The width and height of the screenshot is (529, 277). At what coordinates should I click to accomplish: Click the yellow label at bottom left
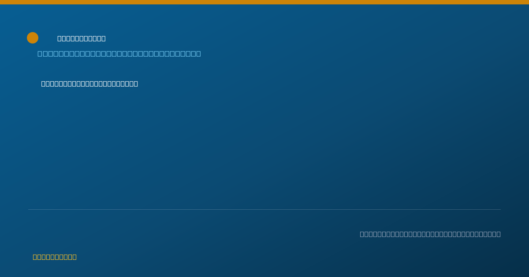point(55,257)
